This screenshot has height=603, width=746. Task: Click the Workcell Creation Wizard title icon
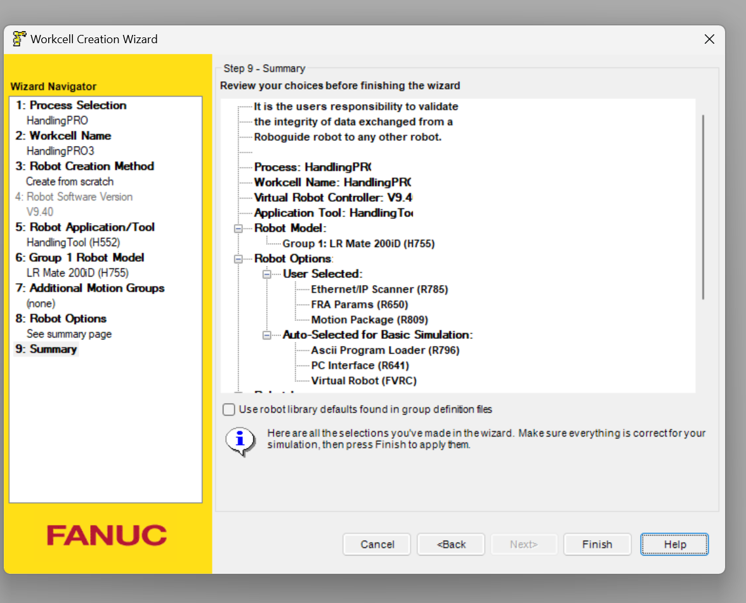click(x=19, y=39)
